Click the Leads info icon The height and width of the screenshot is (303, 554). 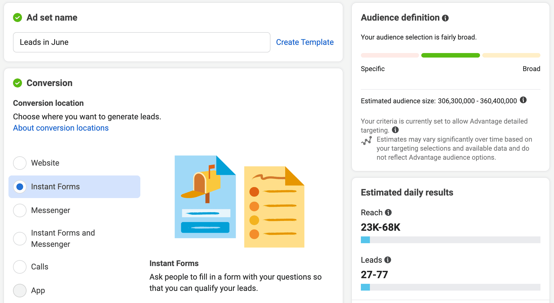coord(388,260)
